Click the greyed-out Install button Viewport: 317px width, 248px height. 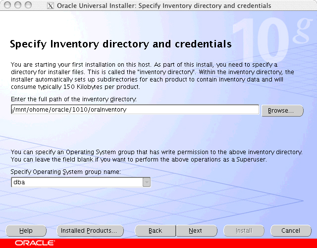244,231
